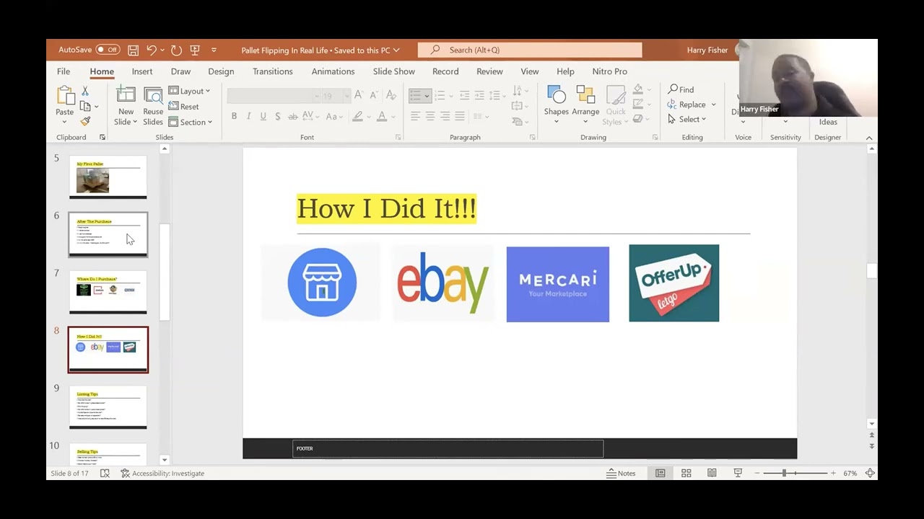
Task: Click Accessibility: Investigate in status bar
Action: (162, 473)
